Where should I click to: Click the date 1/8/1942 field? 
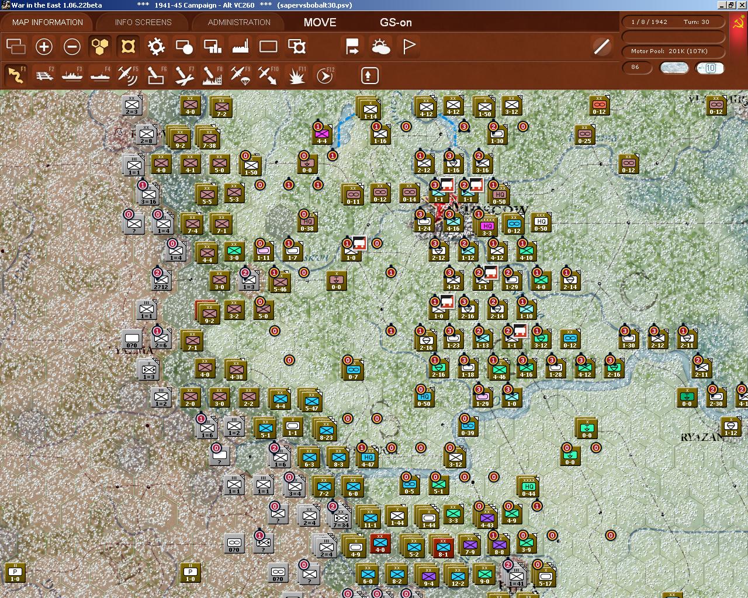(649, 22)
